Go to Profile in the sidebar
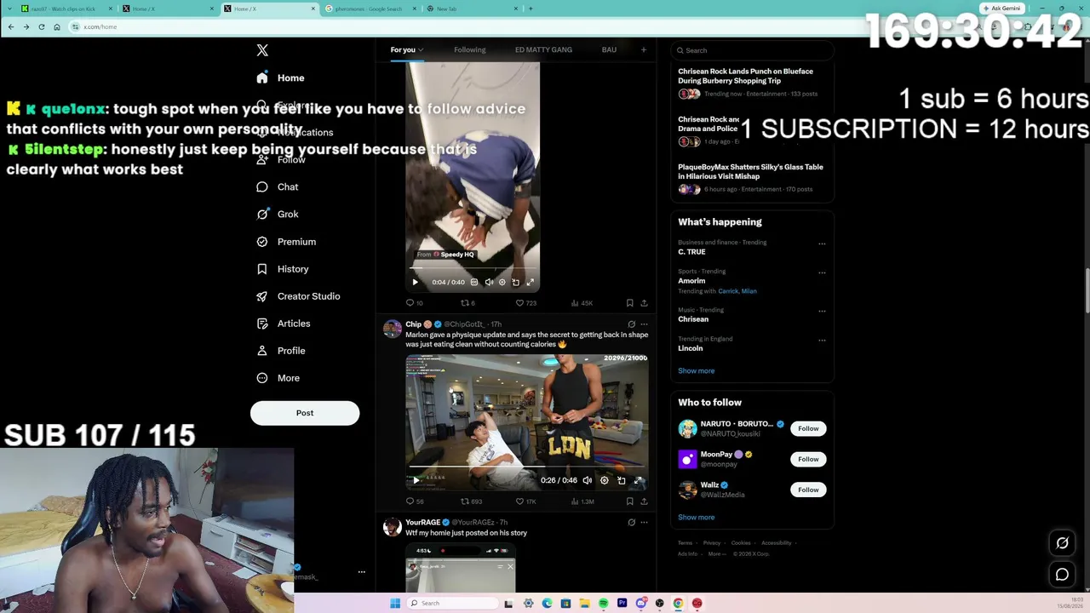Viewport: 1090px width, 613px height. [x=281, y=351]
